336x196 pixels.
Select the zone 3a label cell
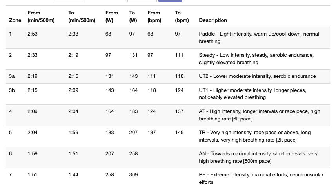12,76
